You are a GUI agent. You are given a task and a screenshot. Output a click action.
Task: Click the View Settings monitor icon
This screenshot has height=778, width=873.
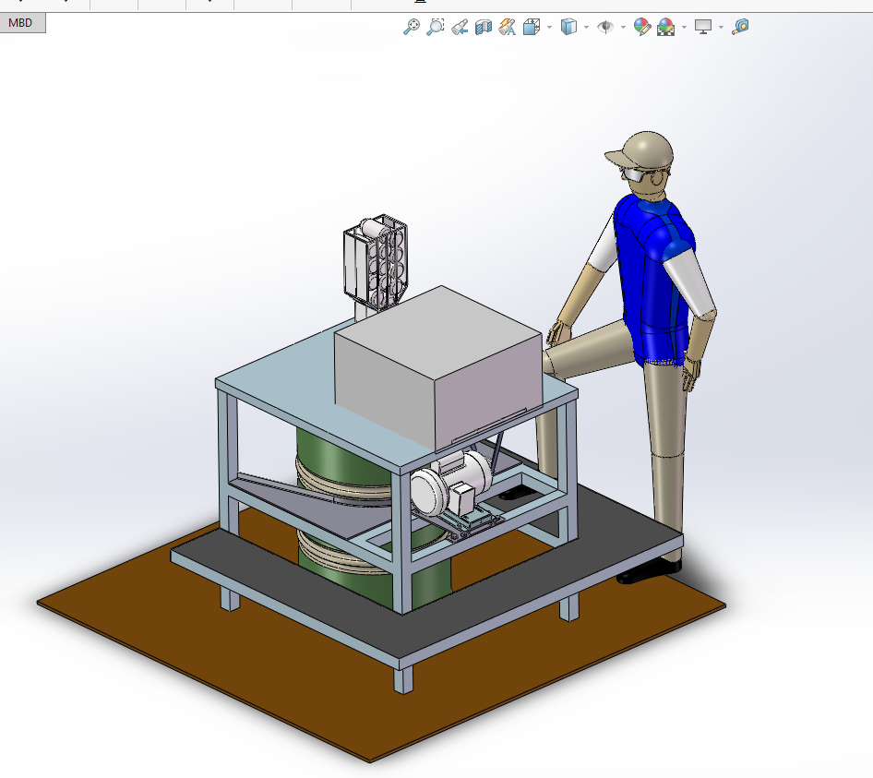703,27
